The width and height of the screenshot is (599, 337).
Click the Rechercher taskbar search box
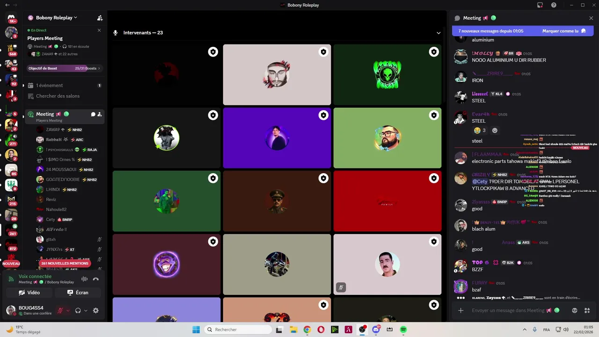[x=237, y=330]
